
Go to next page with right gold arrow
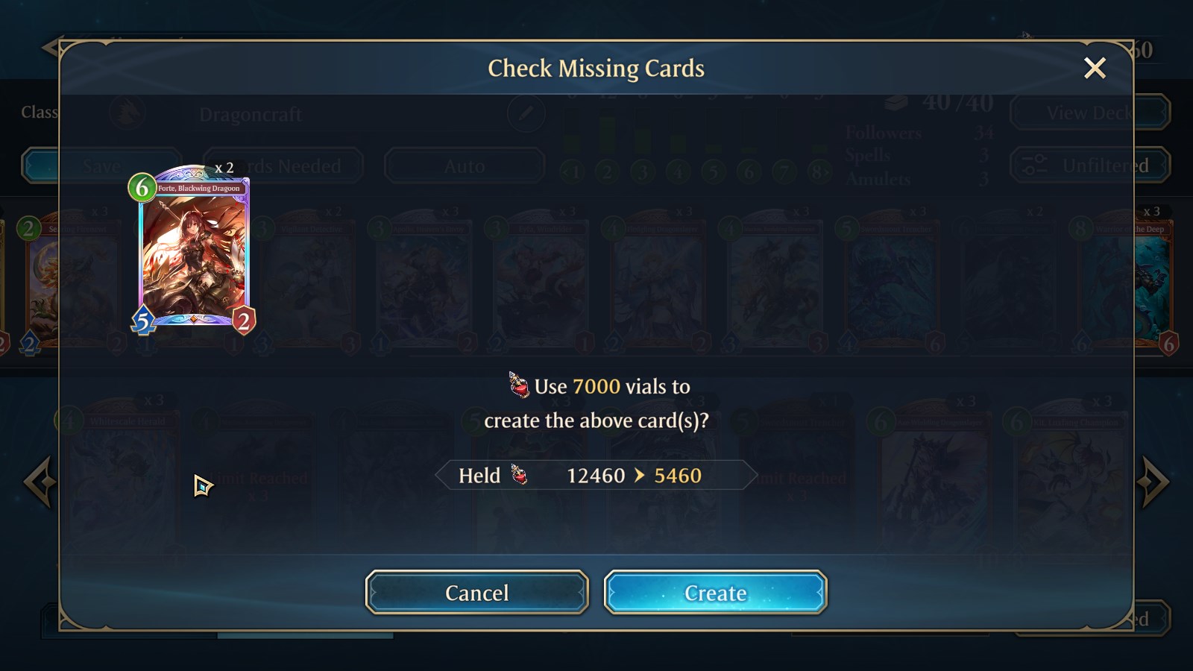click(x=1153, y=482)
